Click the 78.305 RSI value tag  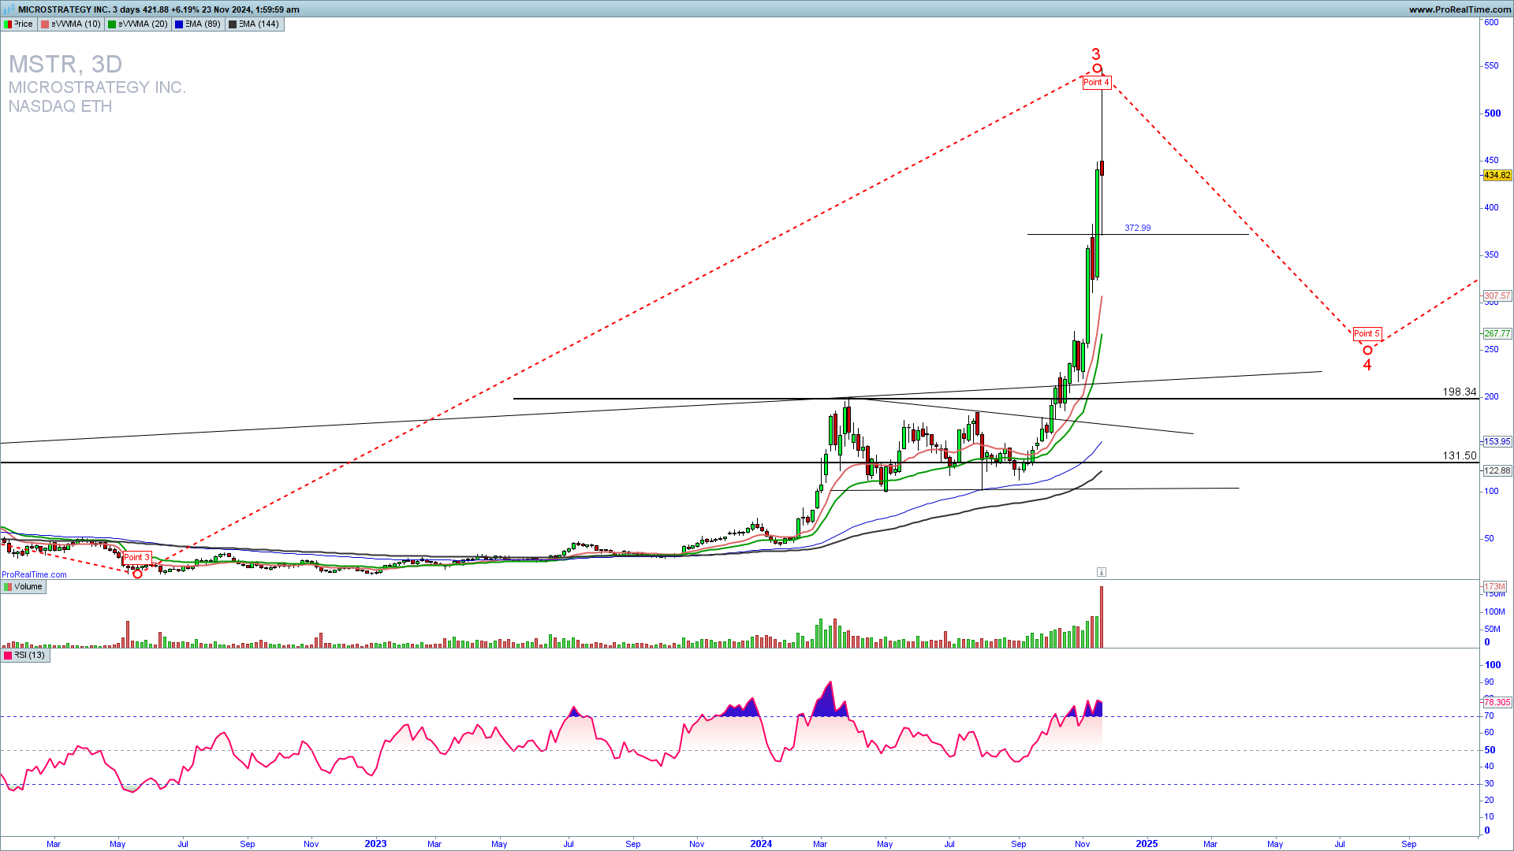click(1497, 702)
